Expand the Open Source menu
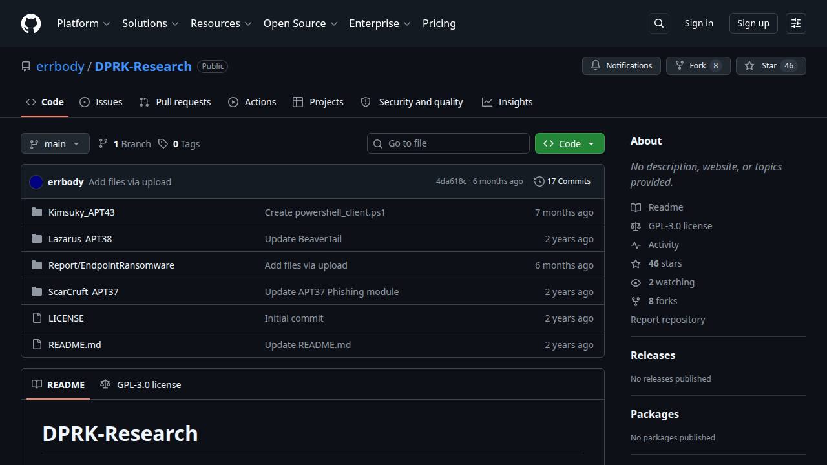Viewport: 827px width, 465px height. (x=300, y=23)
